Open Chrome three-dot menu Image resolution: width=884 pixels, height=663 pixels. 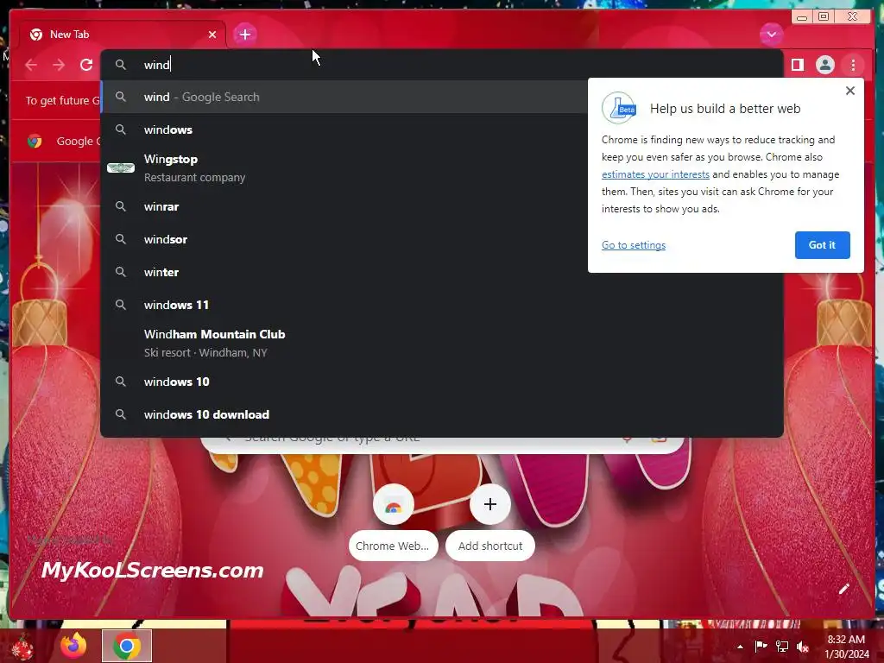pos(853,65)
